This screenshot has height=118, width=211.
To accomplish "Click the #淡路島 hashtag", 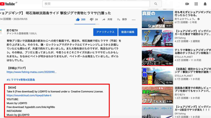I will pos(30,80).
